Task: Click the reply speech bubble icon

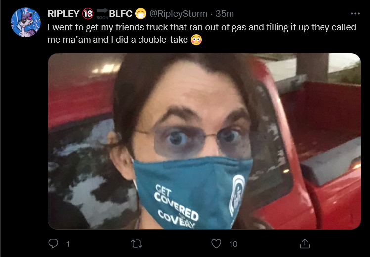Action: click(x=53, y=243)
